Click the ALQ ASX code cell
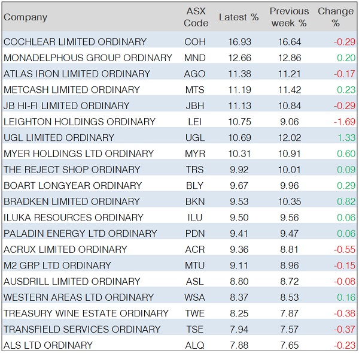Image resolution: width=359 pixels, height=353 pixels. pos(195,345)
